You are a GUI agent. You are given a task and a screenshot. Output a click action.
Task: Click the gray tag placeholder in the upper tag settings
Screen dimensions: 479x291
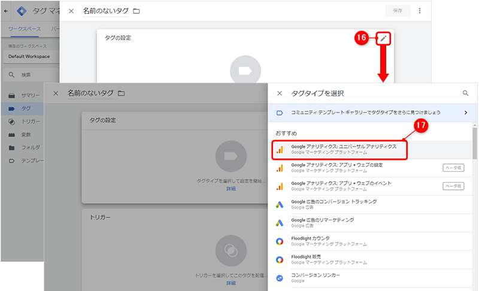(x=245, y=71)
